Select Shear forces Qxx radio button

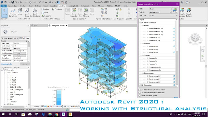(148, 38)
